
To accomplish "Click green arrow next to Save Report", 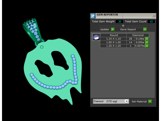I will 145,29.
